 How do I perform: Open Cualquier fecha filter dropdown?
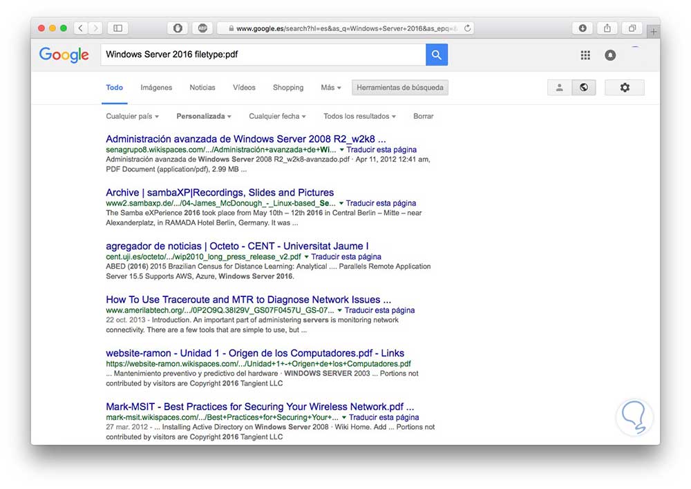[x=277, y=116]
